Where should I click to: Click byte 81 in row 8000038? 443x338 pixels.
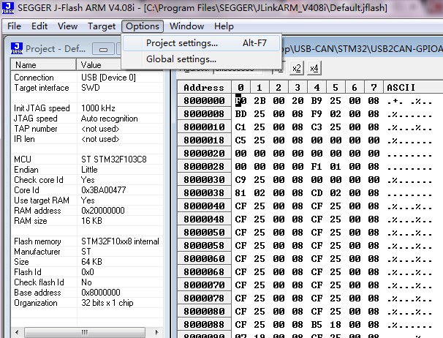point(241,193)
